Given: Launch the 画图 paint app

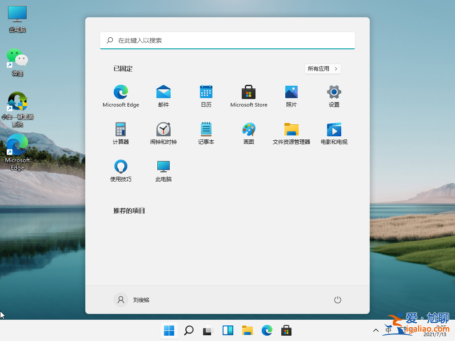Looking at the screenshot, I should [248, 130].
